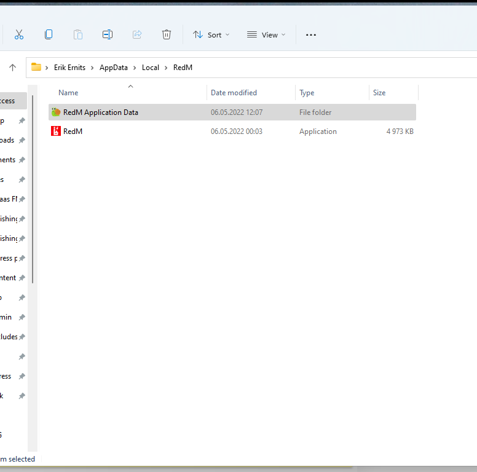Click the Cut scissors icon
The height and width of the screenshot is (472, 477).
point(19,34)
